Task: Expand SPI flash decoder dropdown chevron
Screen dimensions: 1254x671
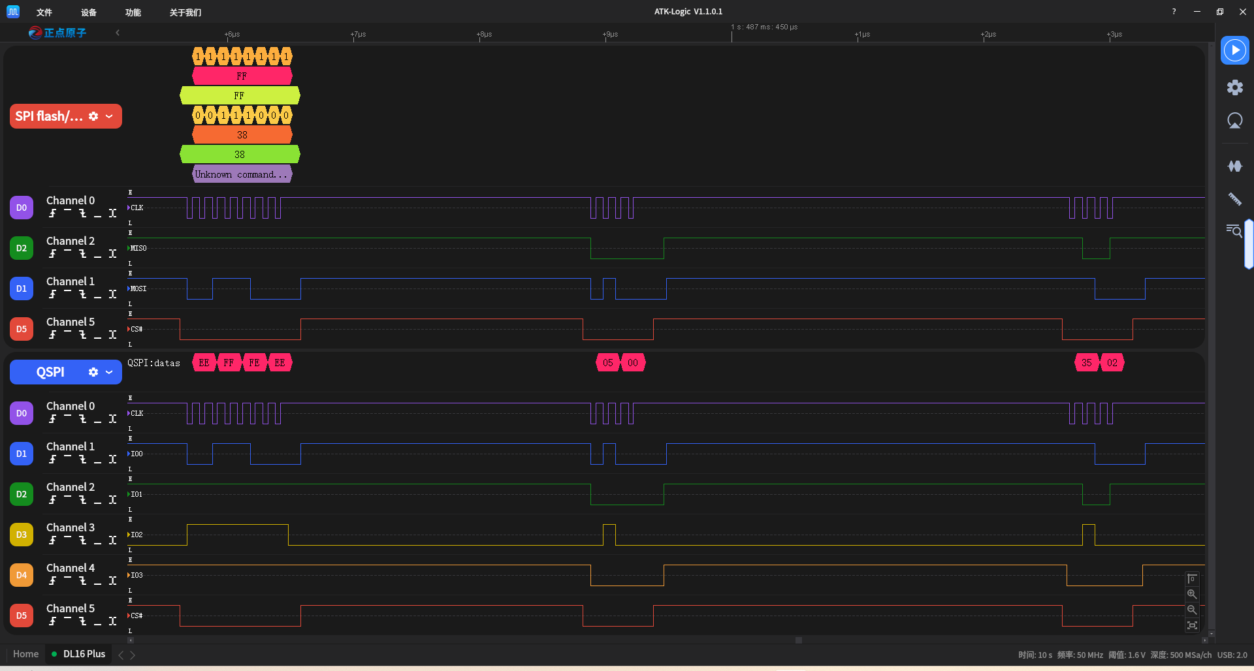Action: coord(109,116)
